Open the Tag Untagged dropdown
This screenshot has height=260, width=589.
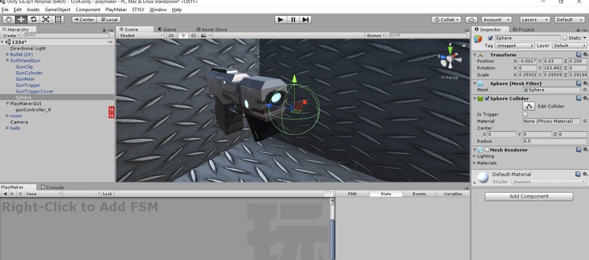pos(515,45)
